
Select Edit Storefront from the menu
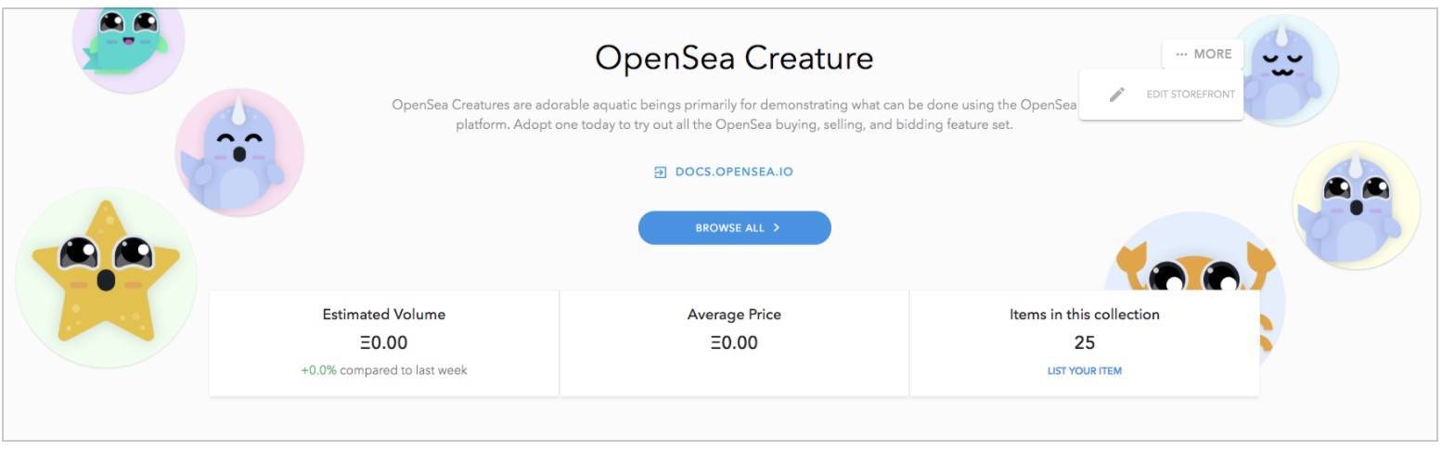(x=1190, y=95)
